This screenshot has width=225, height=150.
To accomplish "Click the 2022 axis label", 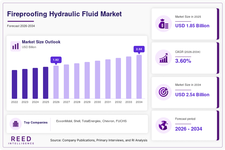I will point(15,102).
